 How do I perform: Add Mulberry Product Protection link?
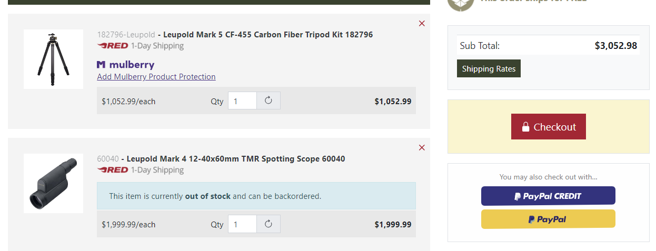(156, 77)
